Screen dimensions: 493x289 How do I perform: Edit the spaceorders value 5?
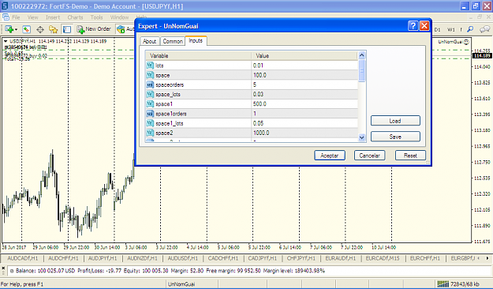(x=304, y=84)
